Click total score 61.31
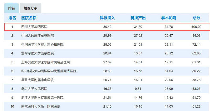The height and width of the screenshot is (111, 210). 196,62
